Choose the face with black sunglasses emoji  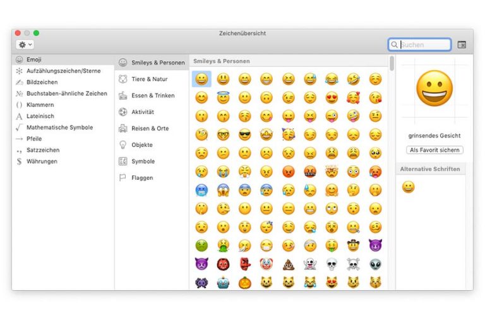(244, 135)
